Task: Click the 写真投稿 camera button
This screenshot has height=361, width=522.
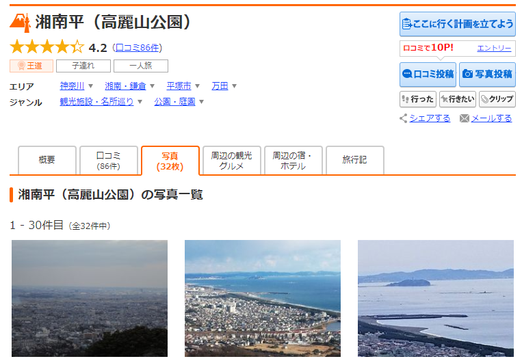Action: pyautogui.click(x=487, y=75)
